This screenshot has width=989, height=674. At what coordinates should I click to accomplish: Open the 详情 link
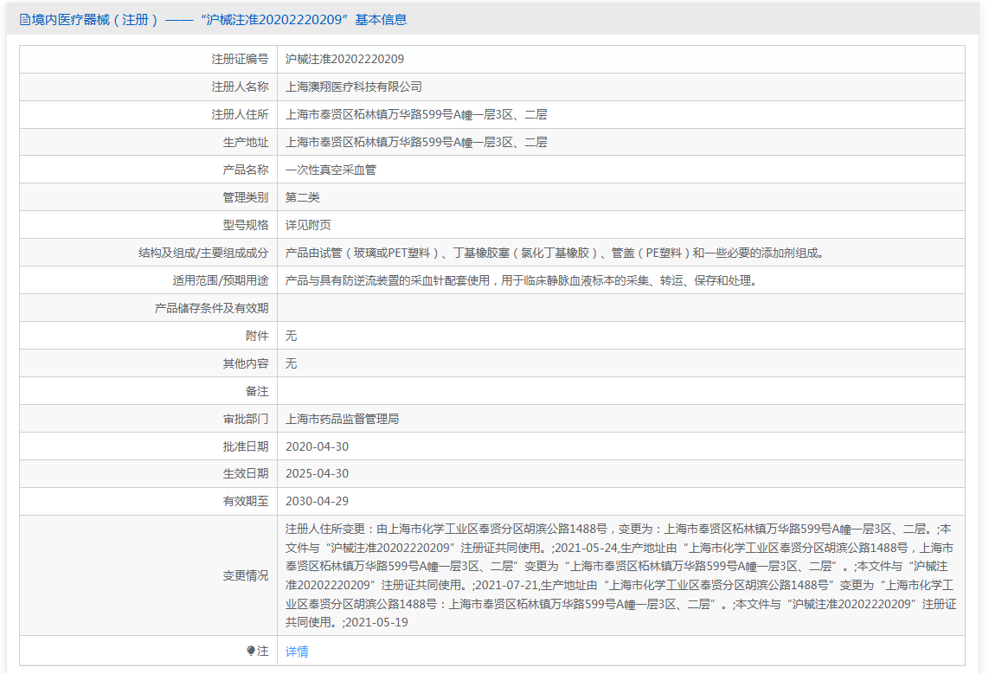coord(297,652)
